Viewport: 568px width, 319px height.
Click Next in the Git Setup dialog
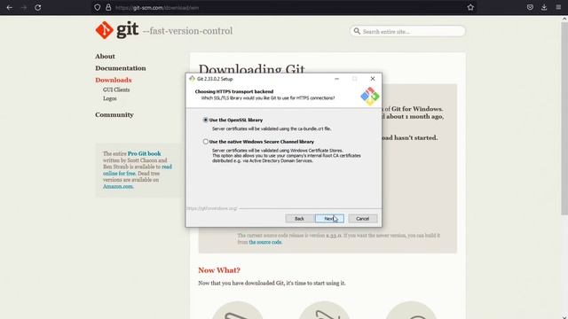(x=329, y=219)
